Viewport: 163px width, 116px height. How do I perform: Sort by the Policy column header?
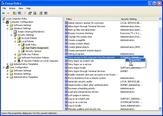[92, 19]
